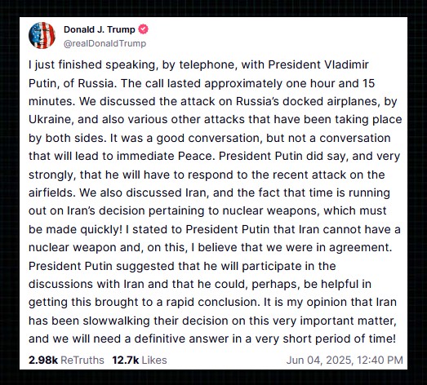The height and width of the screenshot is (385, 427).
Task: View the 12.7k likes count
Action: click(126, 360)
